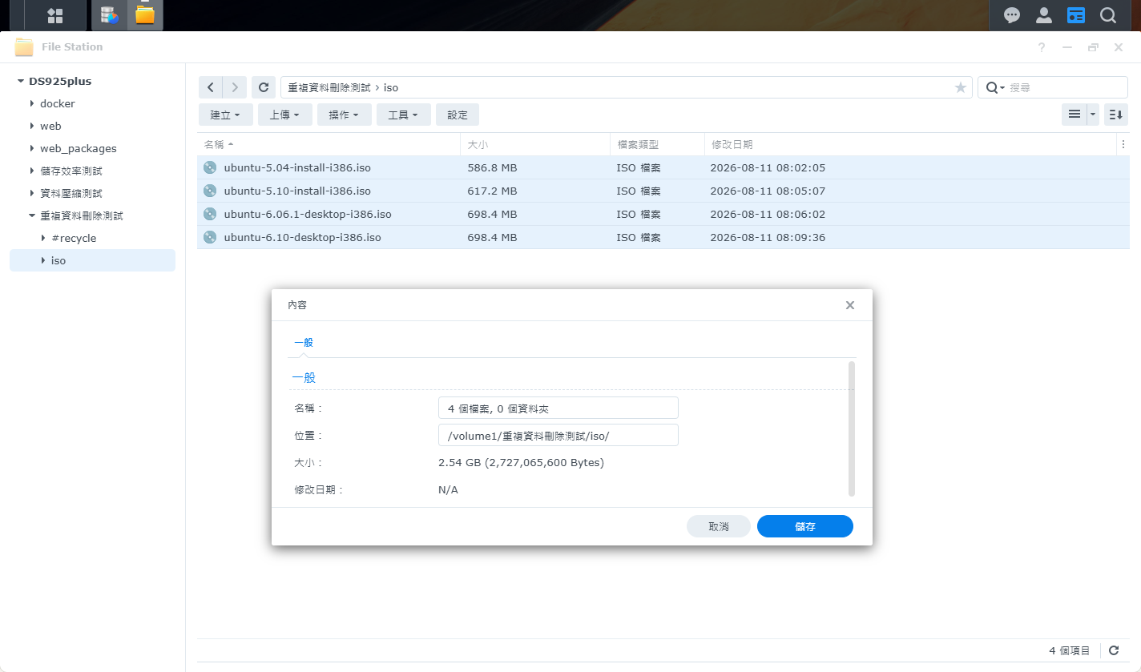Screen dimensions: 1141x672
Task: Click the 2.54 GB size value in dialog
Action: pos(521,463)
